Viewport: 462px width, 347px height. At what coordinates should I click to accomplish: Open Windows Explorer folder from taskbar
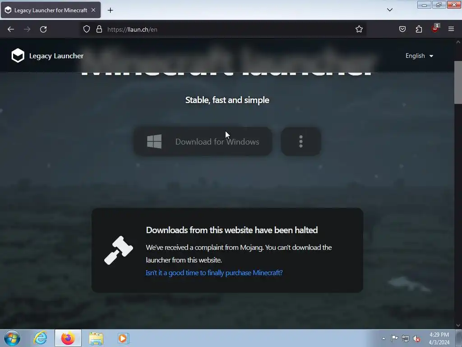96,338
